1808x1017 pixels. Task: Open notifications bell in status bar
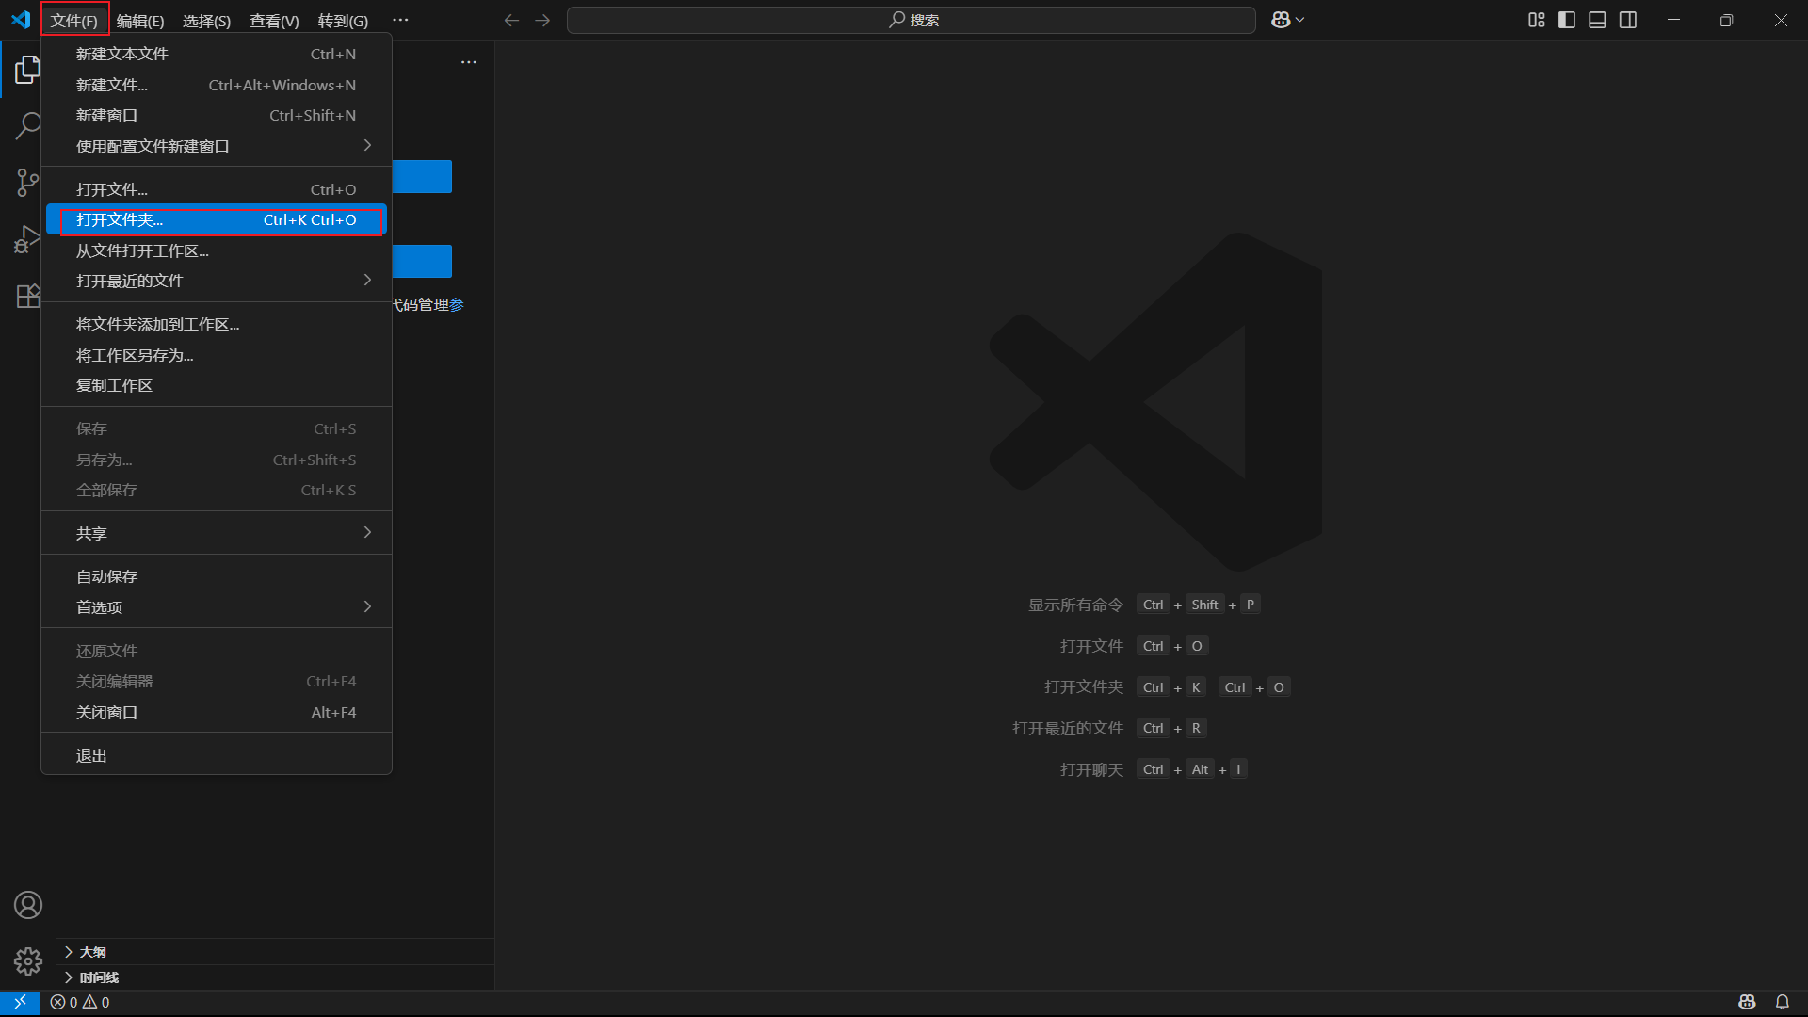[x=1783, y=1002]
